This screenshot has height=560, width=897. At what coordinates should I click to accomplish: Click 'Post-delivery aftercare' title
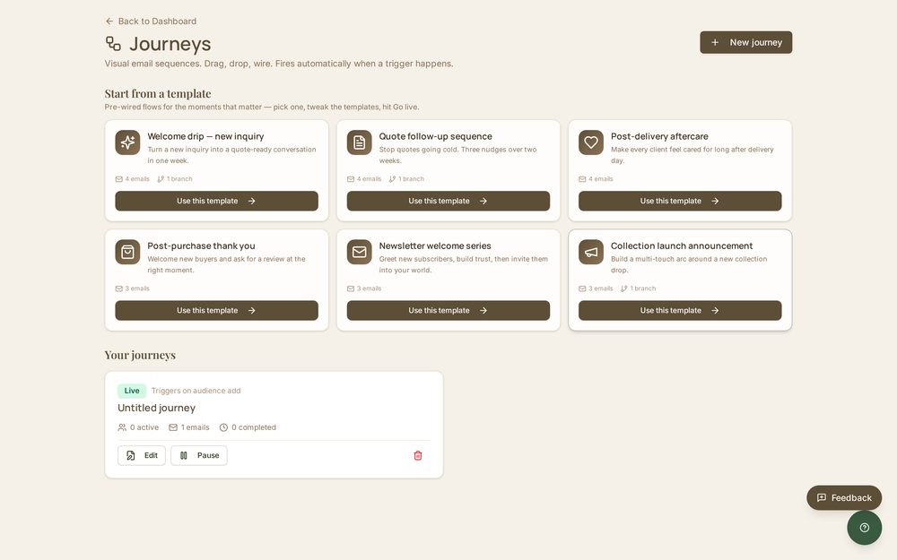click(x=659, y=136)
